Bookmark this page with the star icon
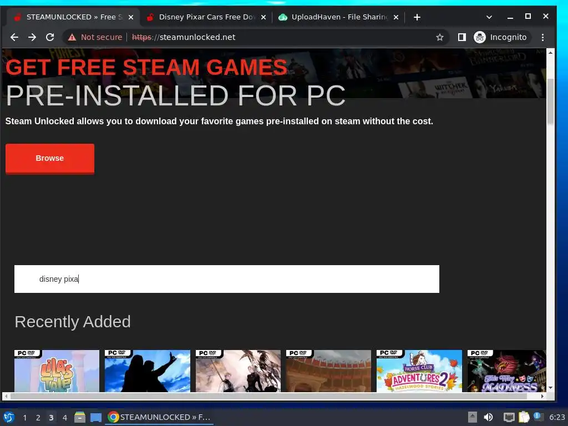 tap(439, 37)
